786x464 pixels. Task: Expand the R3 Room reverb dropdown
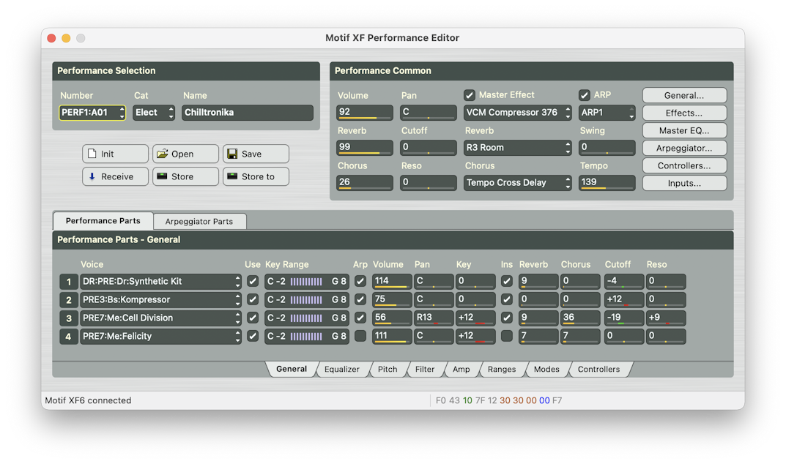coord(518,148)
